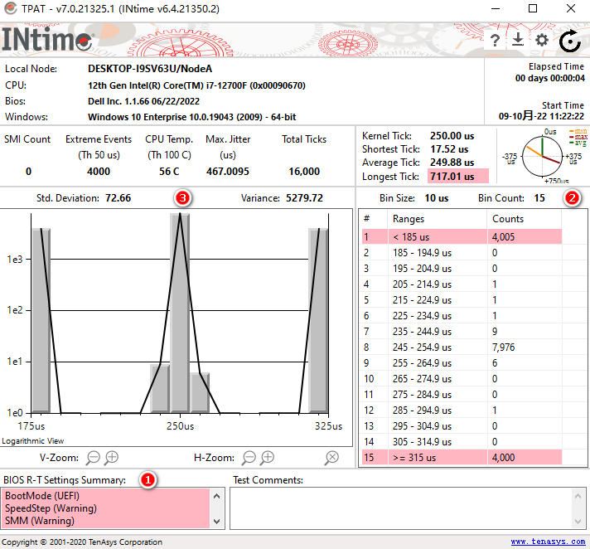Click the Total Ticks value 16,000

click(304, 172)
